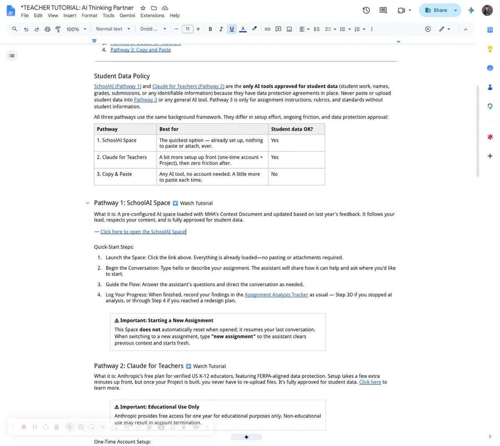Watch Tutorial chip for Pathway 2
The height and width of the screenshot is (446, 500).
206,366
